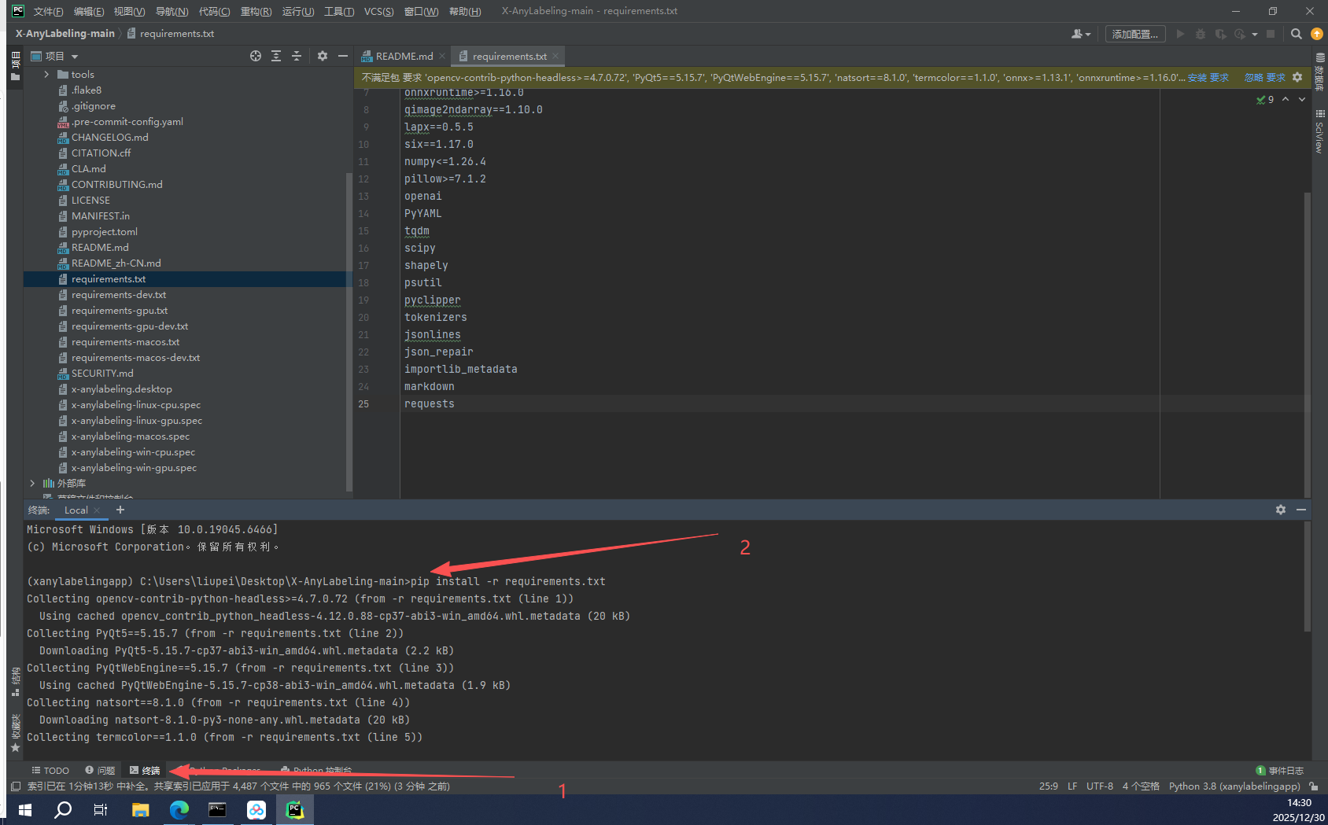
Task: Jump to previous highlighted problem arrow
Action: coord(1286,99)
